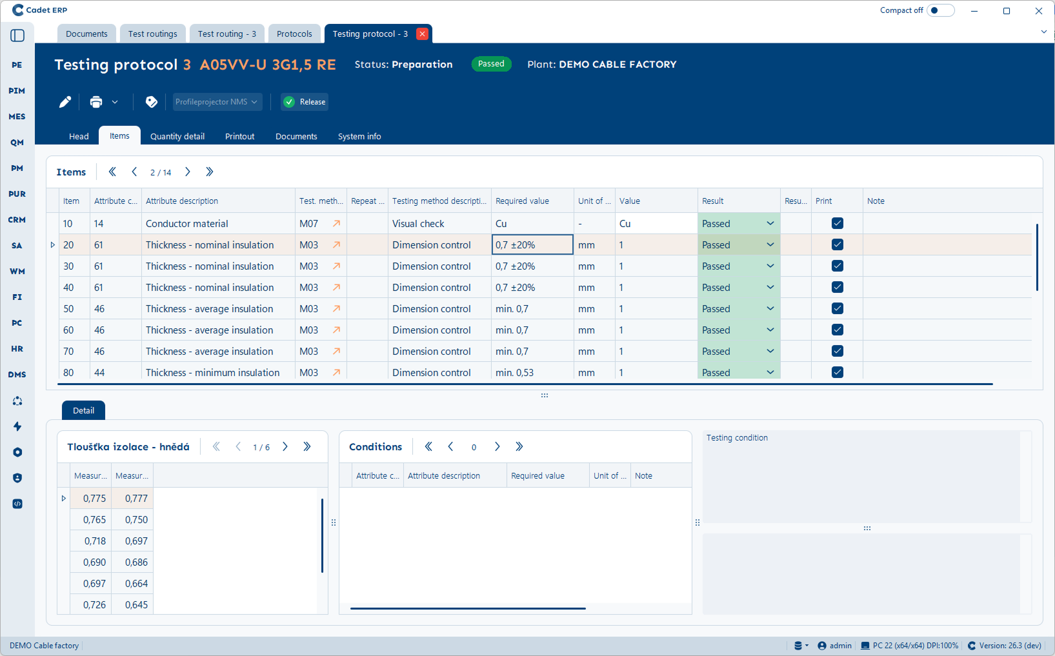Open Result dropdown for item 20
This screenshot has width=1055, height=656.
pyautogui.click(x=770, y=245)
